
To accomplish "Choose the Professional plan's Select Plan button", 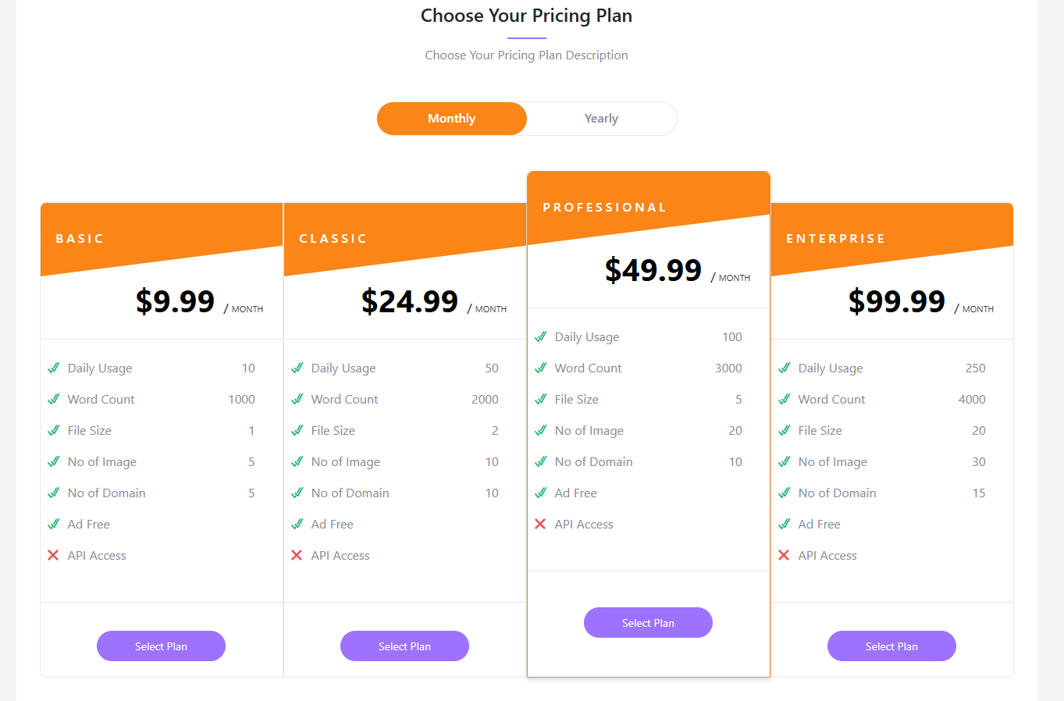I will pyautogui.click(x=648, y=623).
